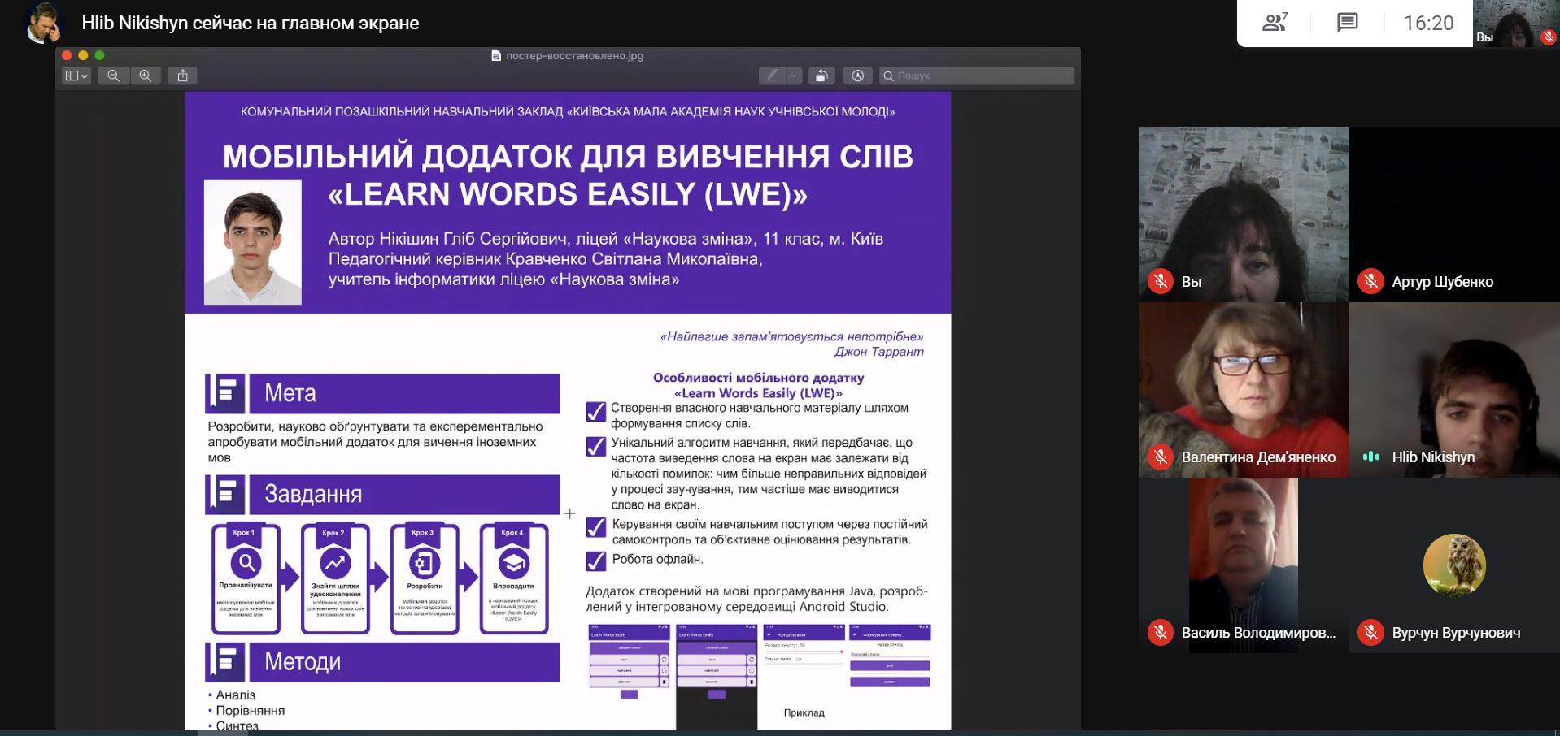This screenshot has height=736, width=1560.
Task: Click the Джон Таррант quote attribution
Action: click(879, 352)
